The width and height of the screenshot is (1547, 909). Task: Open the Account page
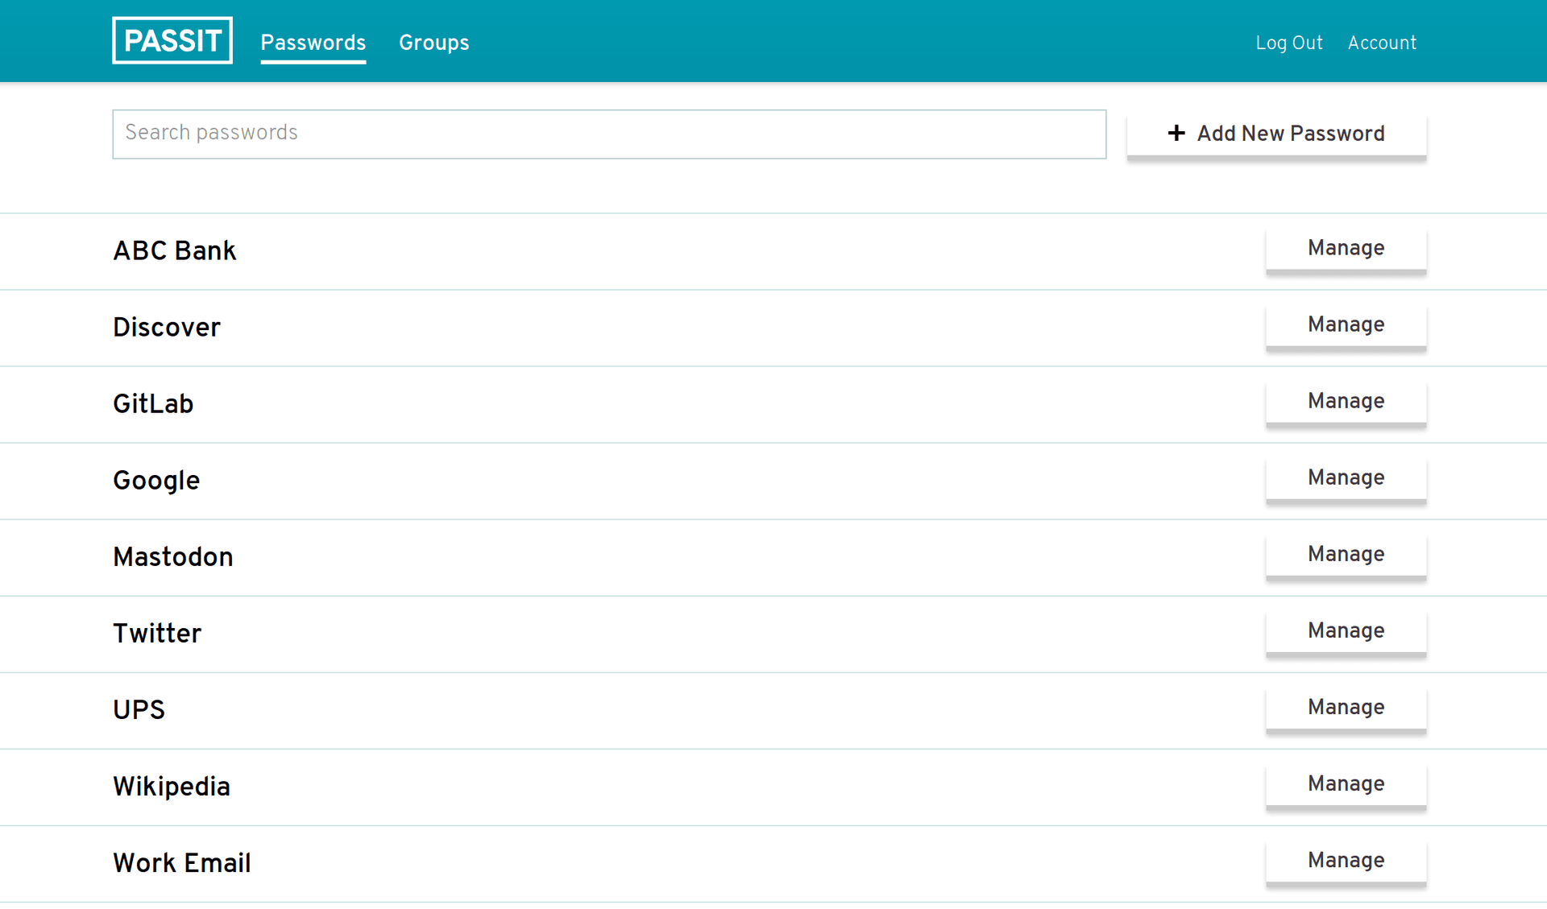click(1382, 43)
